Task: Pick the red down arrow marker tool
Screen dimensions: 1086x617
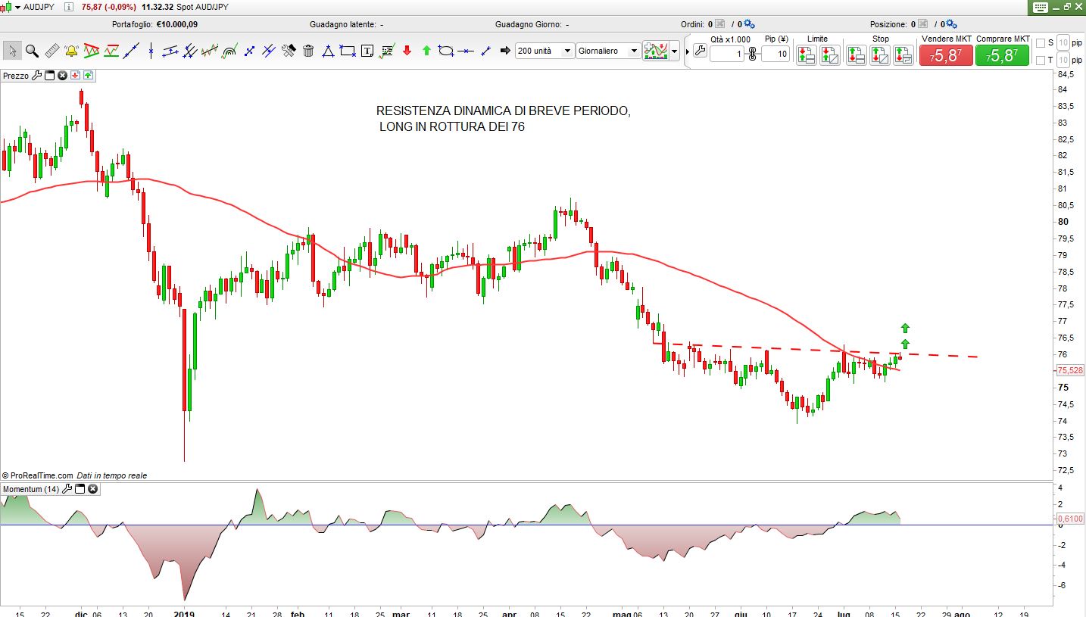Action: tap(407, 51)
